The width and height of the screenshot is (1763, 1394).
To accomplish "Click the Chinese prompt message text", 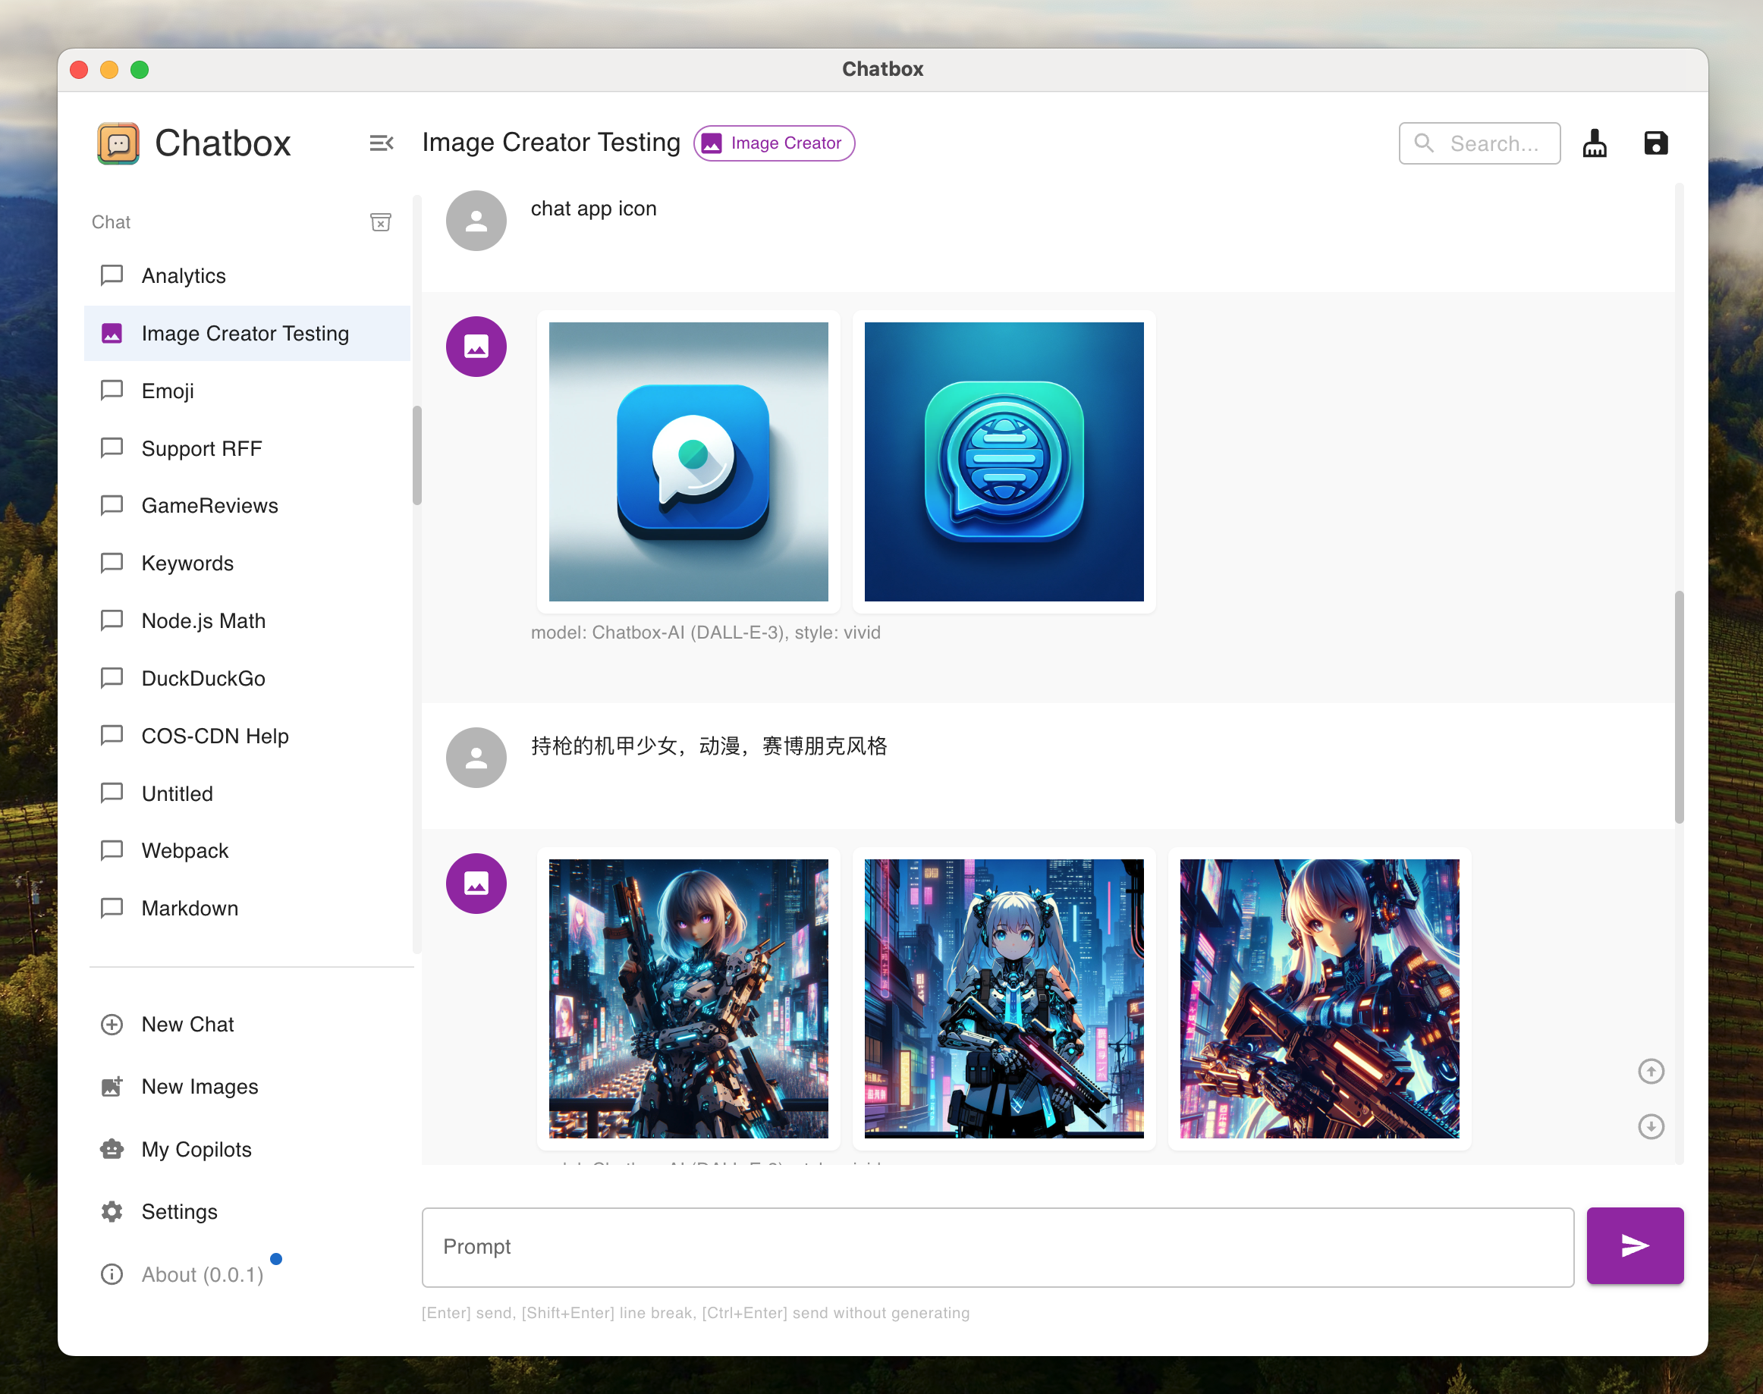I will click(x=709, y=745).
